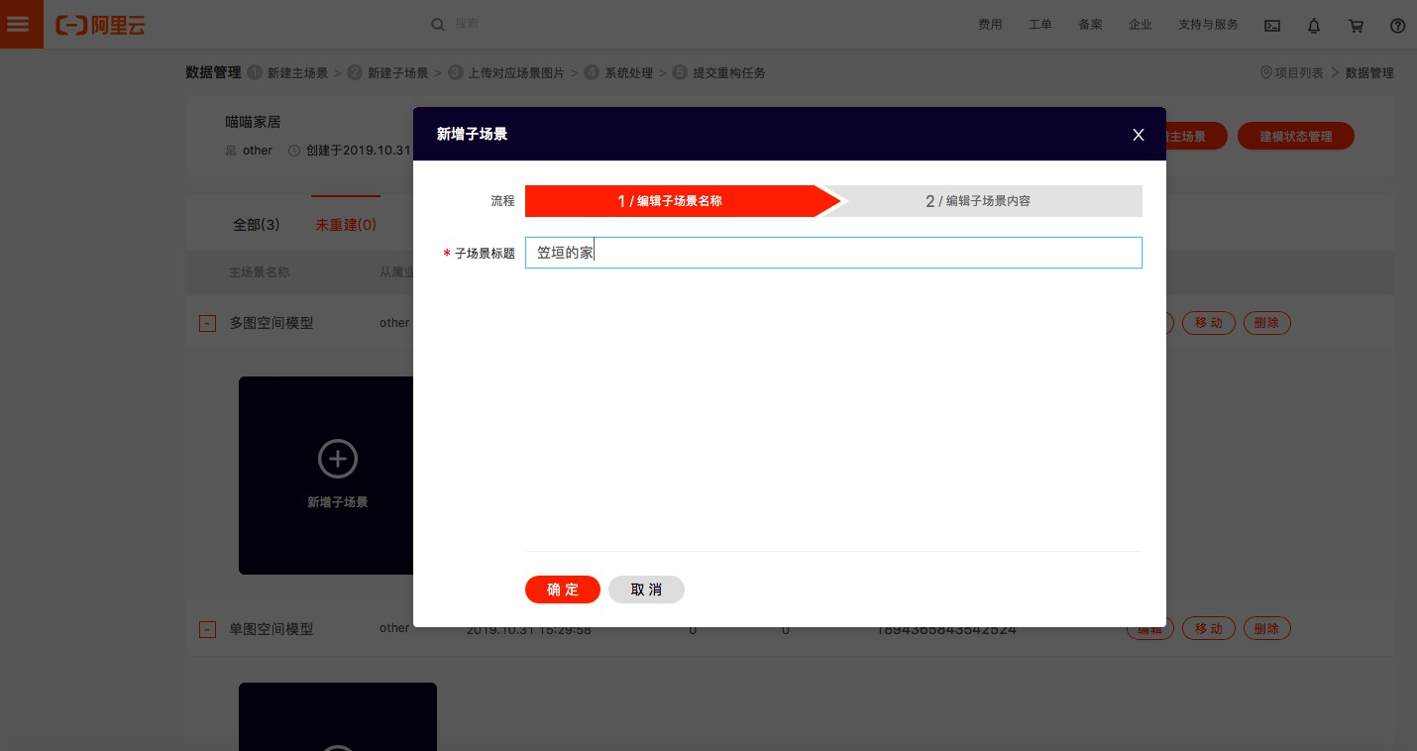
Task: Click step 系统处理 in the guide
Action: pyautogui.click(x=628, y=73)
